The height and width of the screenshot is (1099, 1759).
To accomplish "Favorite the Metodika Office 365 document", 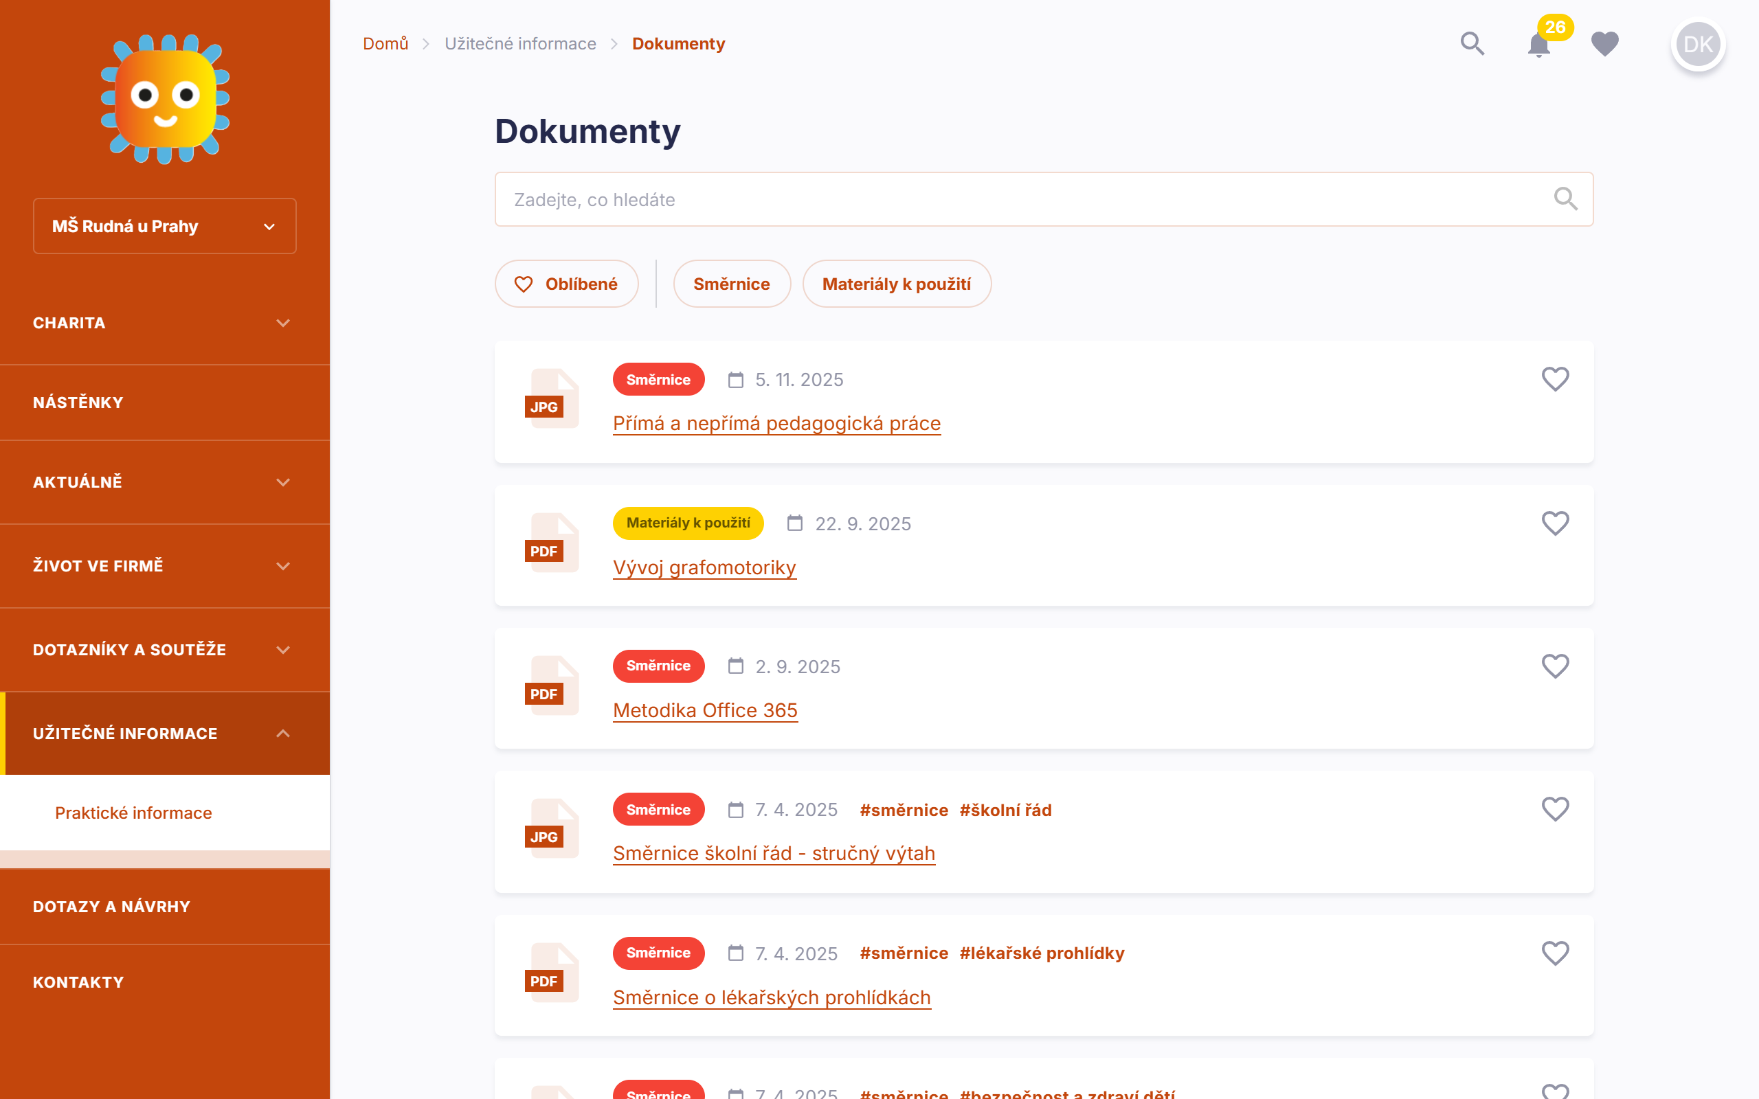I will [x=1555, y=666].
